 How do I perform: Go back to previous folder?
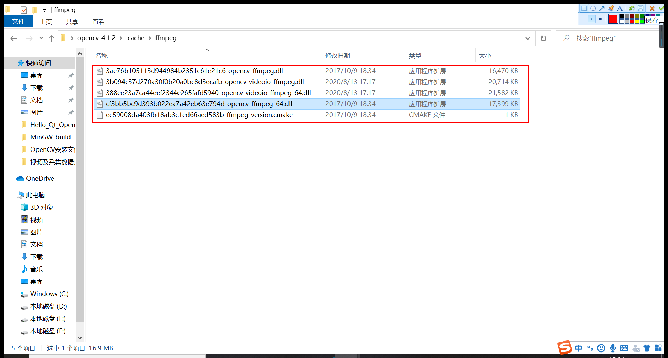(14, 38)
